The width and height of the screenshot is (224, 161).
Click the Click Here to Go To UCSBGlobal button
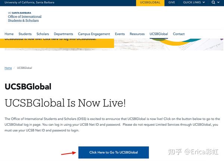tap(113, 152)
